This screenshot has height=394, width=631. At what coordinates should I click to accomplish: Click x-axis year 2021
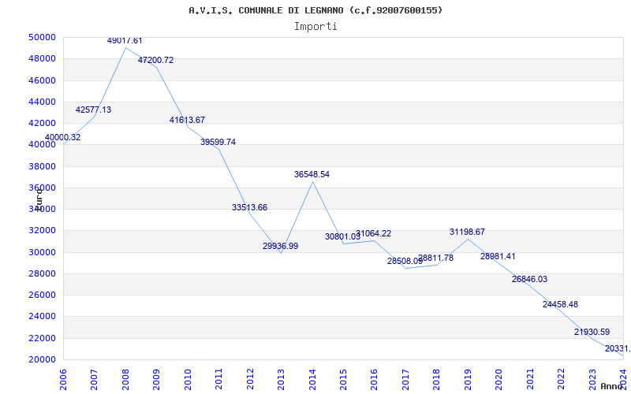pyautogui.click(x=530, y=379)
